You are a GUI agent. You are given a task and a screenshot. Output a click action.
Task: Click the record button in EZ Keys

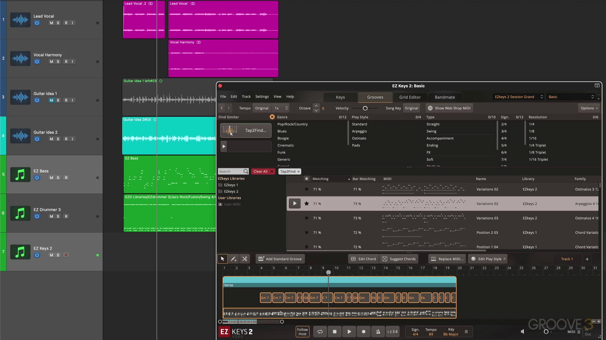click(364, 331)
